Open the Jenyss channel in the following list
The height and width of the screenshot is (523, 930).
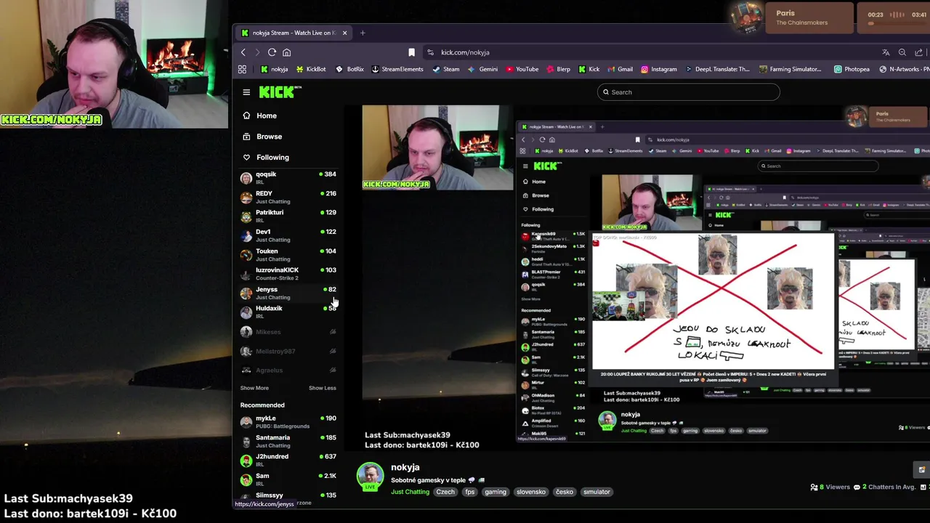[x=288, y=293]
